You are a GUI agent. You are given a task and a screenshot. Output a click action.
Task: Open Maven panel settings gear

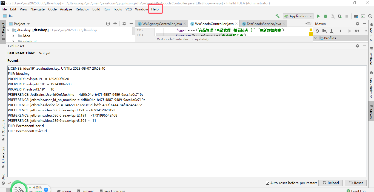pos(357,24)
